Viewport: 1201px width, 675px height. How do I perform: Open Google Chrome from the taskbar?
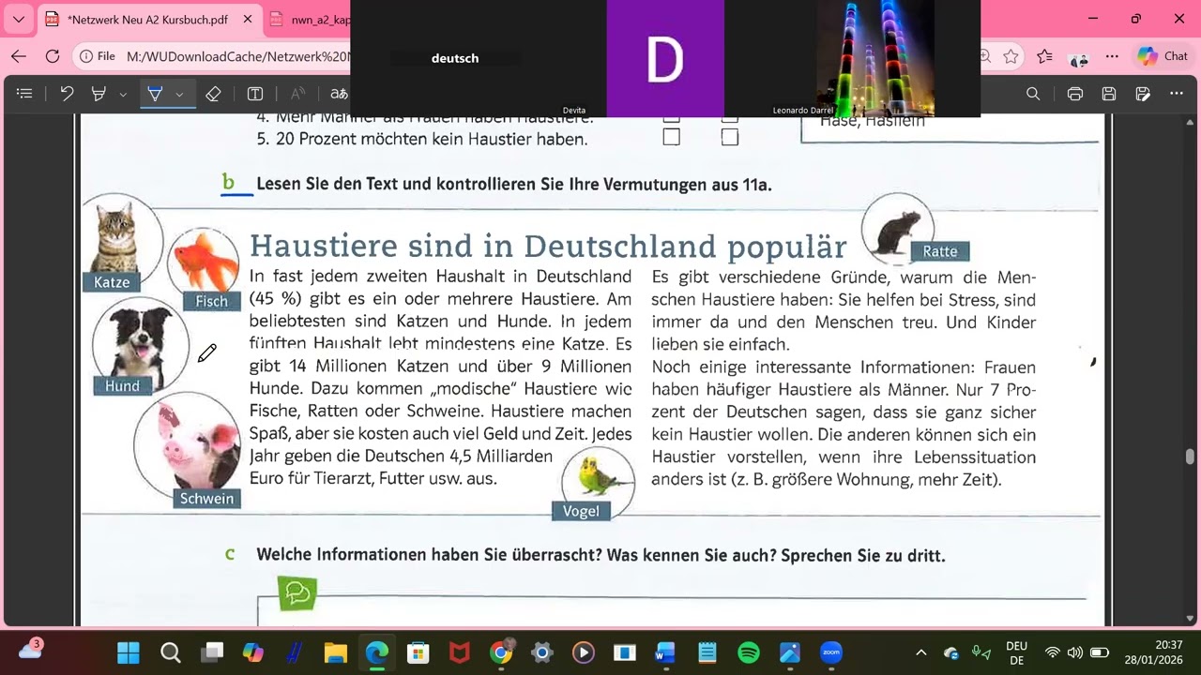(501, 652)
